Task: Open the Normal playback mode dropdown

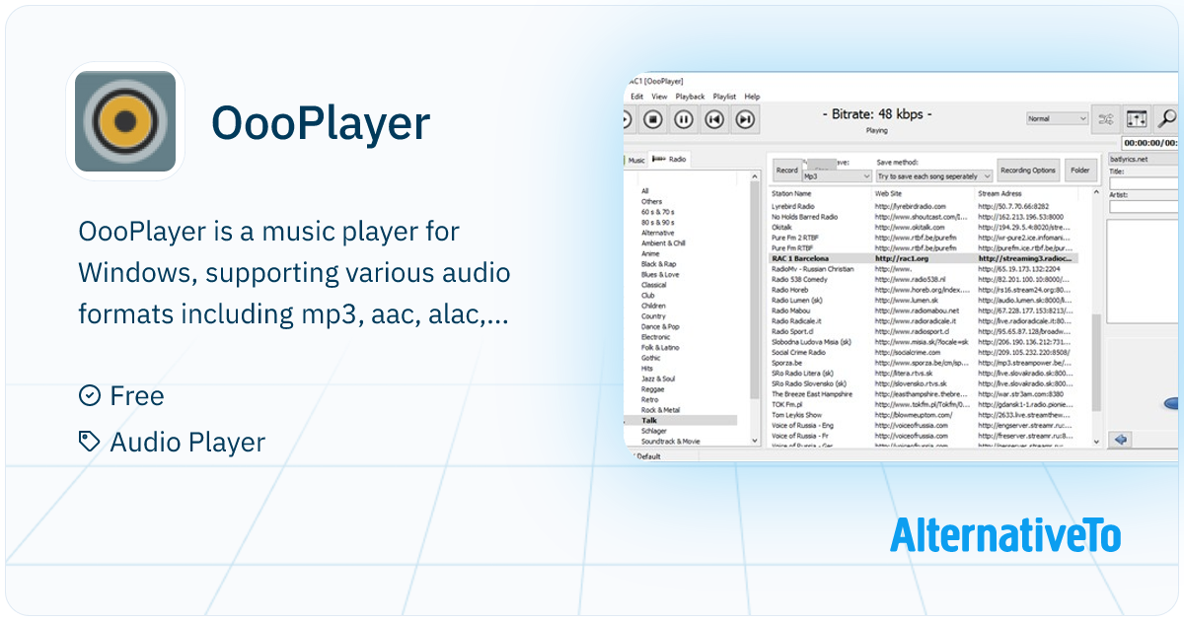Action: pyautogui.click(x=1057, y=118)
